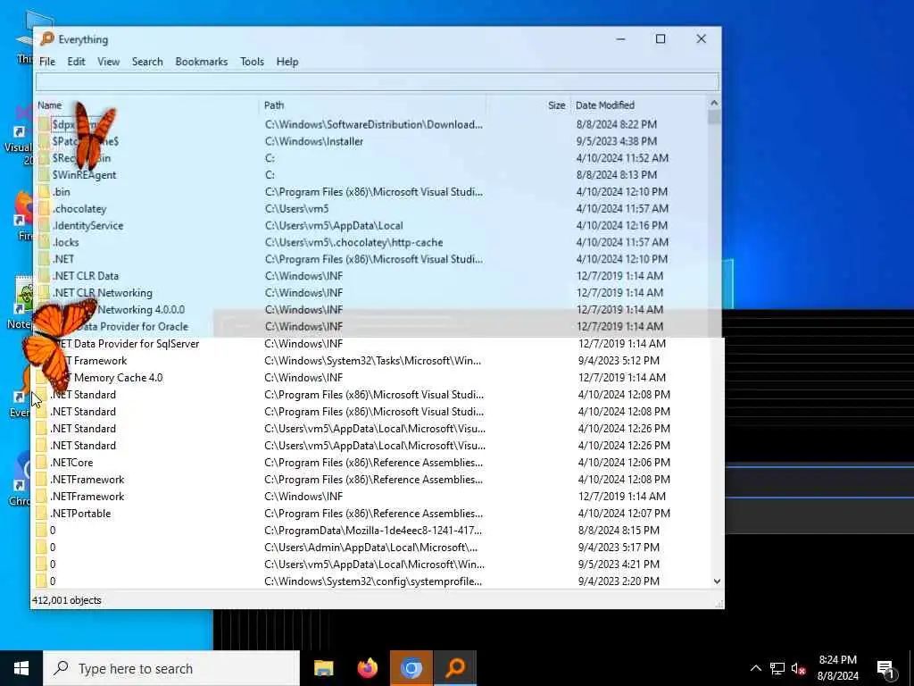Click the Everything app icon in title bar
Viewport: 914px width, 686px height.
[47, 39]
